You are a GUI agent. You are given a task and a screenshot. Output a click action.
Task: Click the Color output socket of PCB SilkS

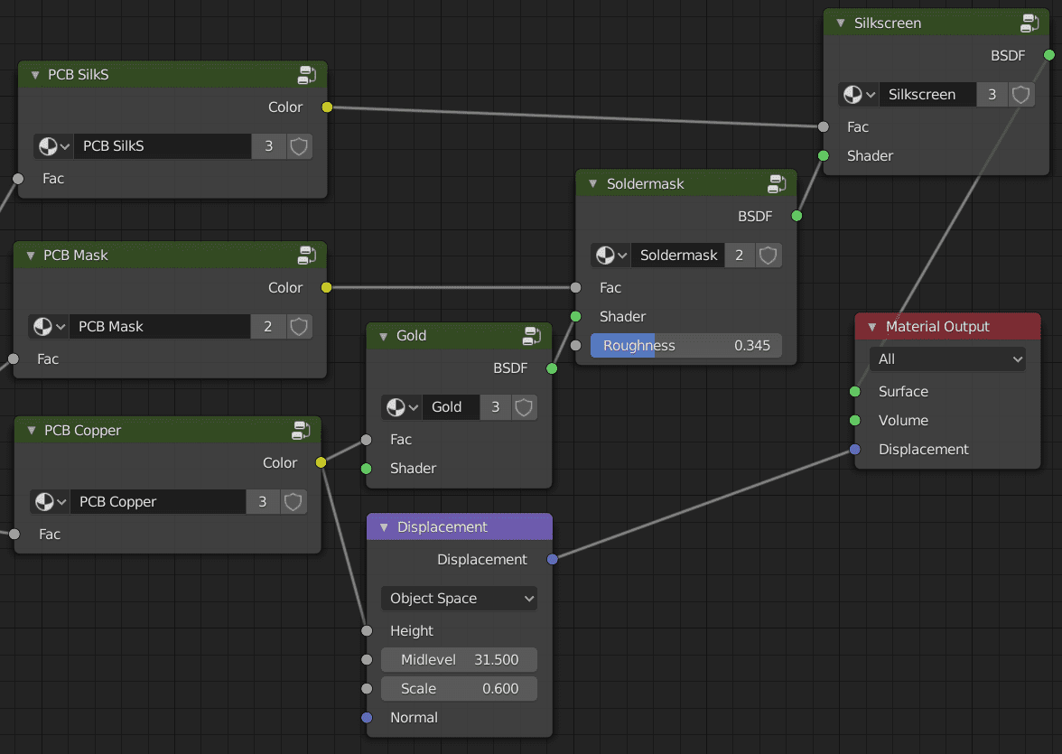click(327, 107)
